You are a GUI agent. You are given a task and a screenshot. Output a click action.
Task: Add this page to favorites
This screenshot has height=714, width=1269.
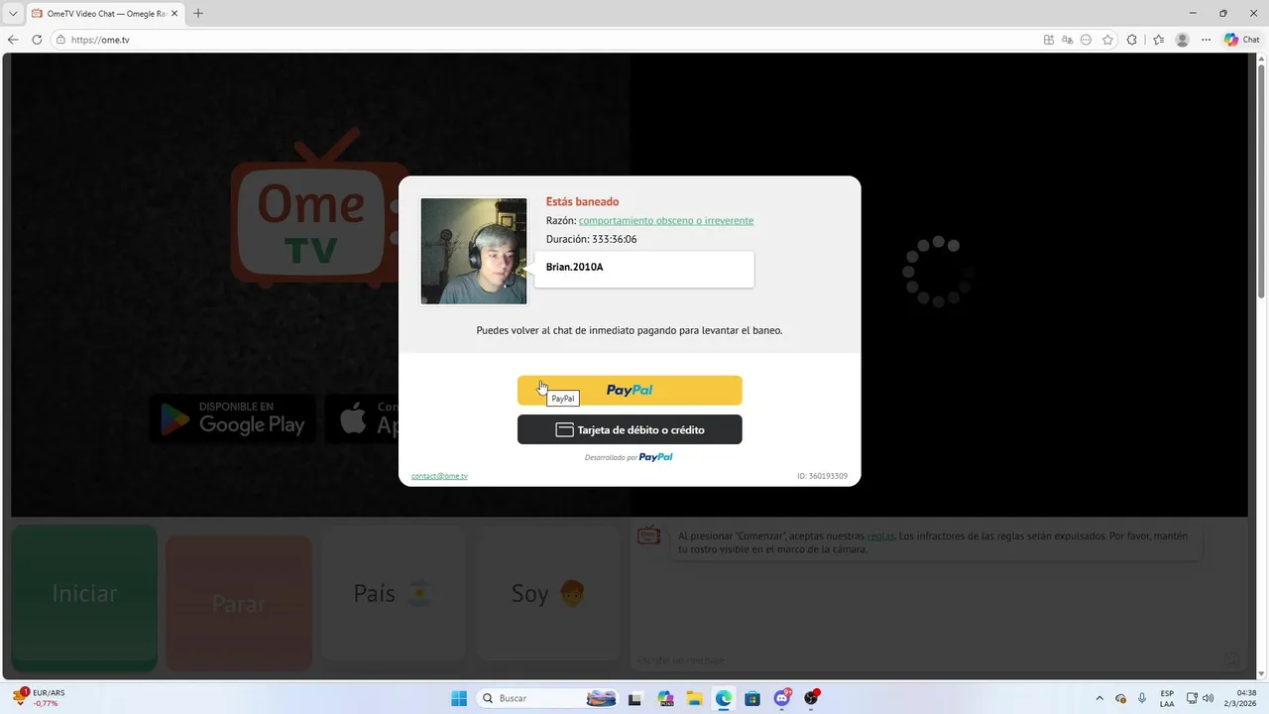coord(1107,40)
